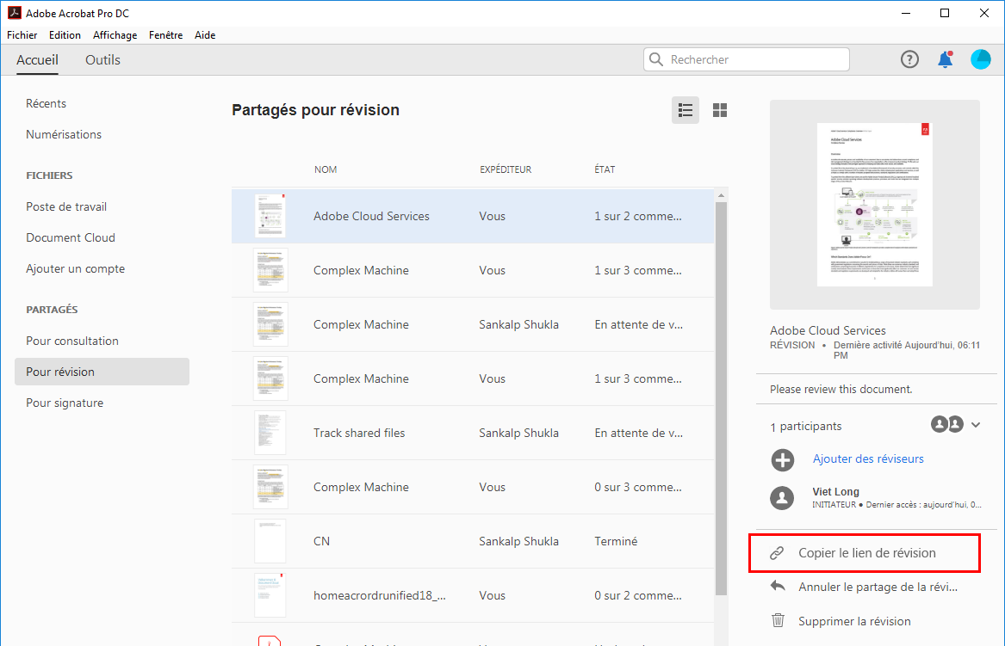The width and height of the screenshot is (1005, 646).
Task: Open the notifications bell
Action: coord(946,59)
